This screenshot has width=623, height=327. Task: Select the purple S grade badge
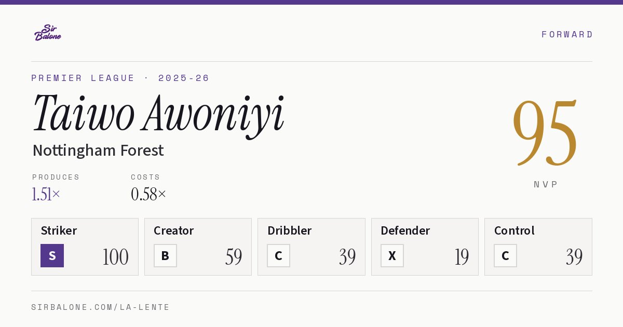coord(52,255)
